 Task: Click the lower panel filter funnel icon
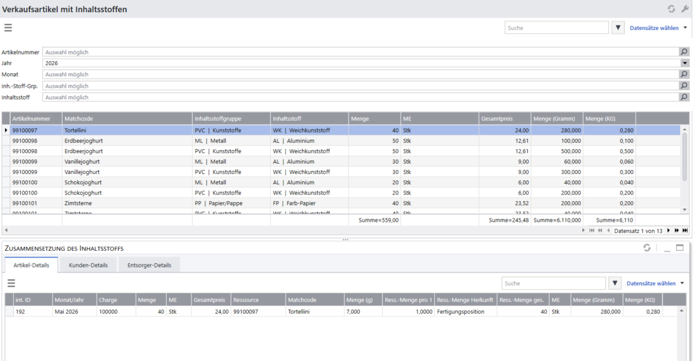615,284
